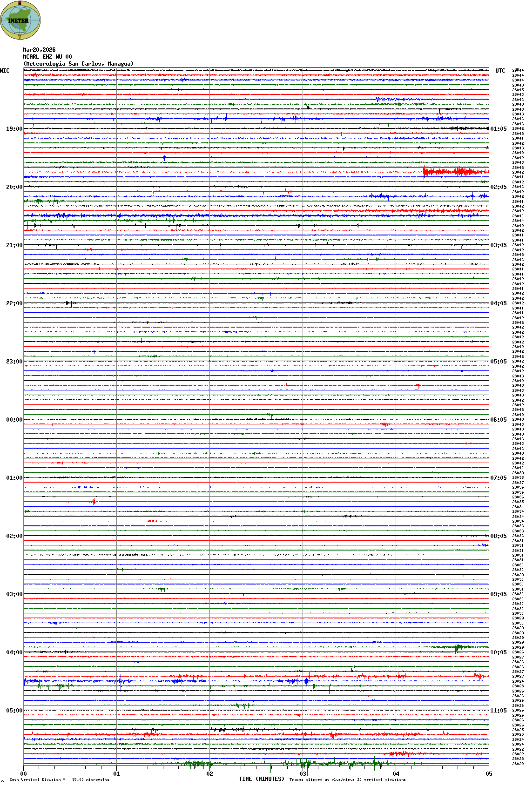This screenshot has width=526, height=786.
Task: Click the 06:05 UTC time label
Action: 498,420
